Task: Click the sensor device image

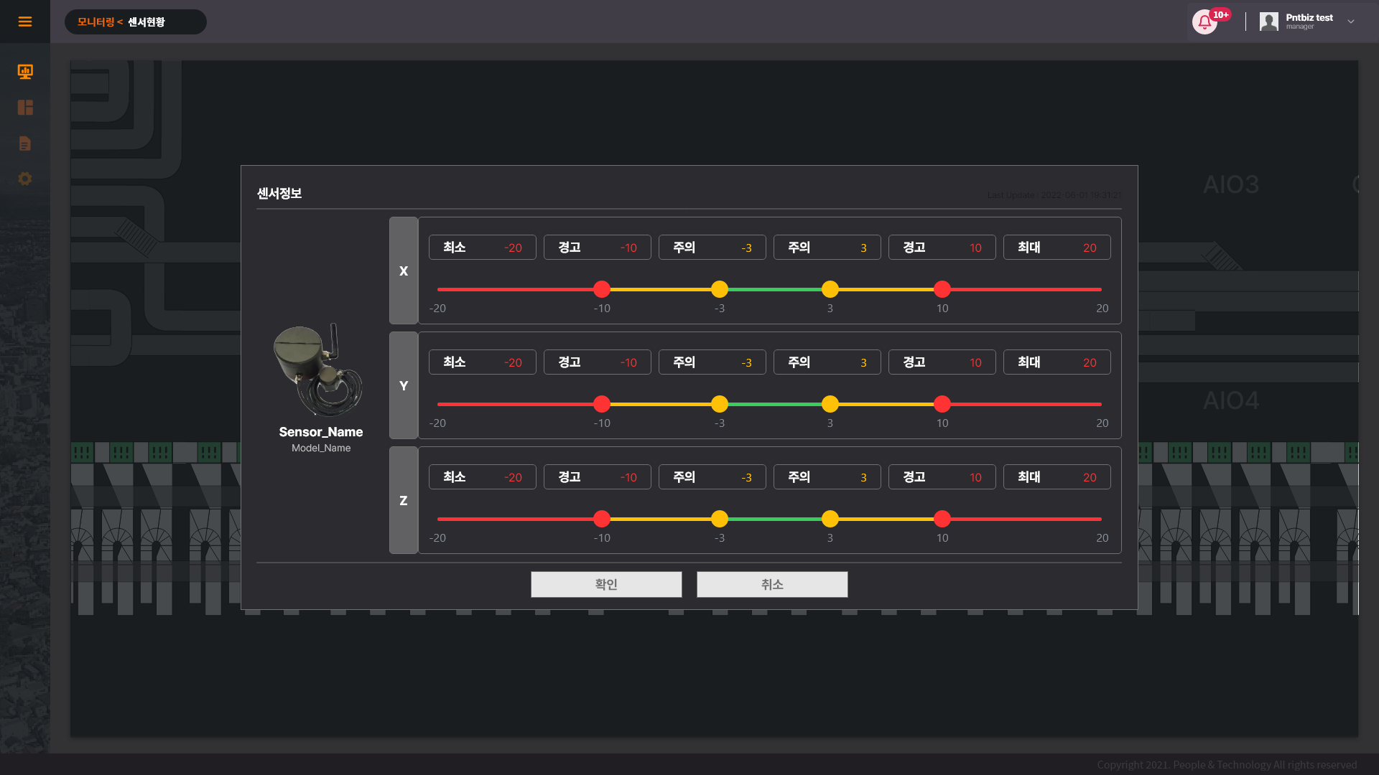Action: point(318,370)
